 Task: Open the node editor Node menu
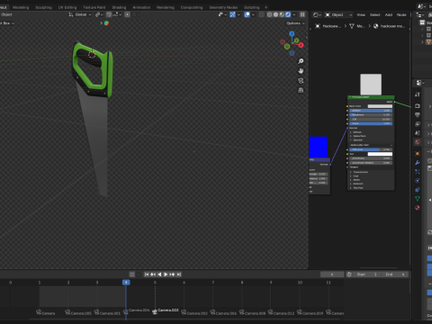[x=401, y=14]
